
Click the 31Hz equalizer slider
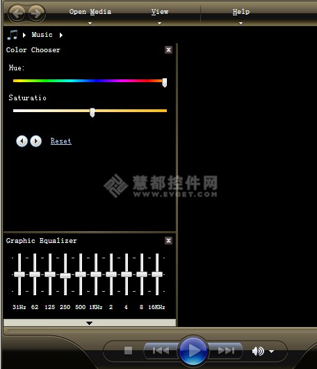click(19, 274)
